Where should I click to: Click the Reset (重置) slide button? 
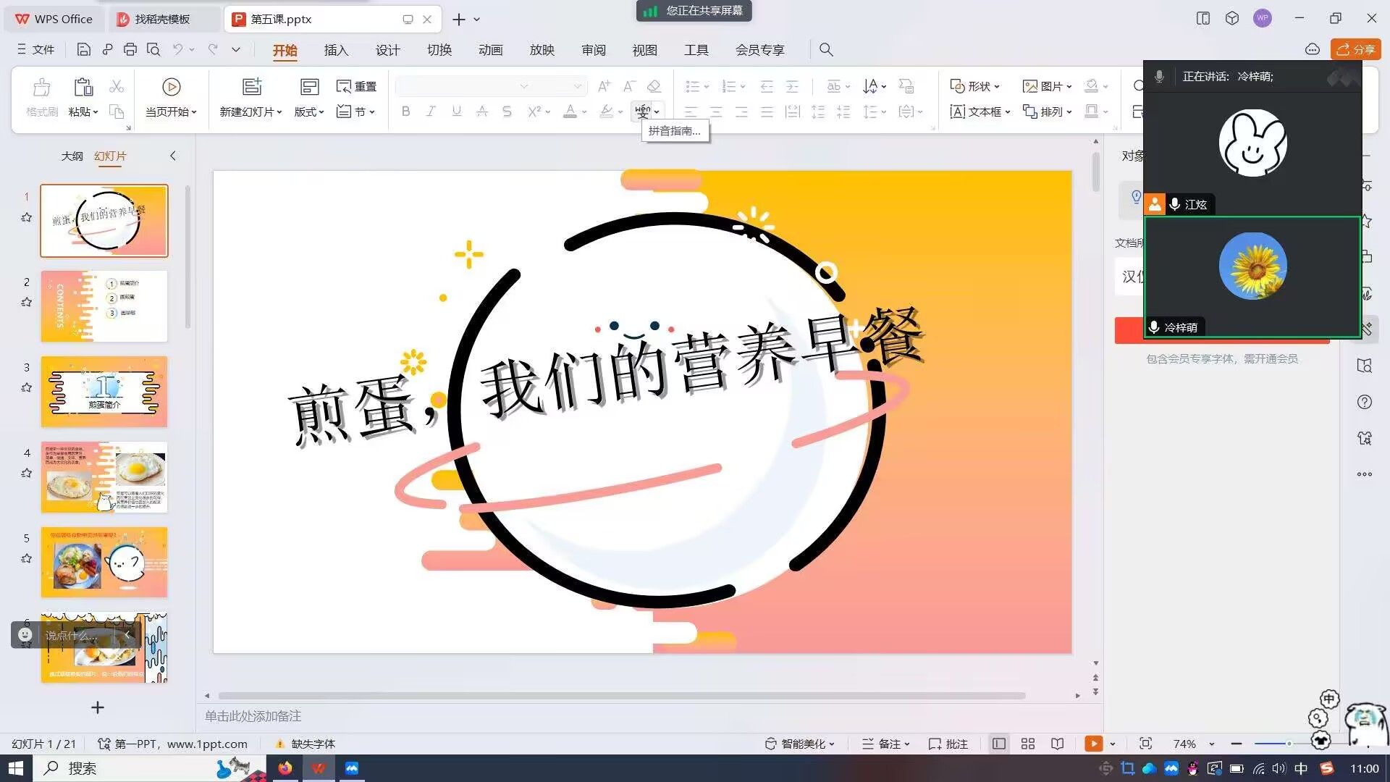(356, 87)
